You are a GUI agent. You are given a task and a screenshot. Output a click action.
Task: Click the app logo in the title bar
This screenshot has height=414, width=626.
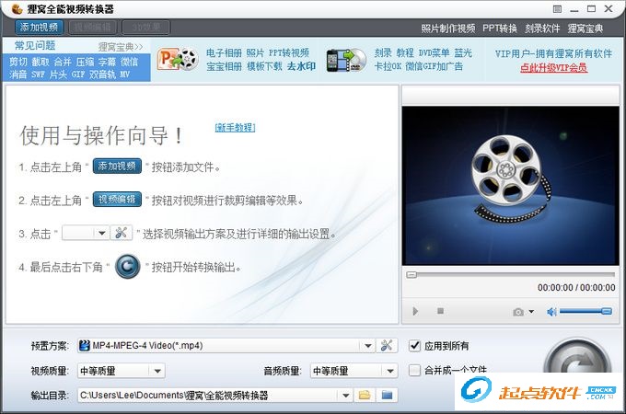[x=17, y=9]
